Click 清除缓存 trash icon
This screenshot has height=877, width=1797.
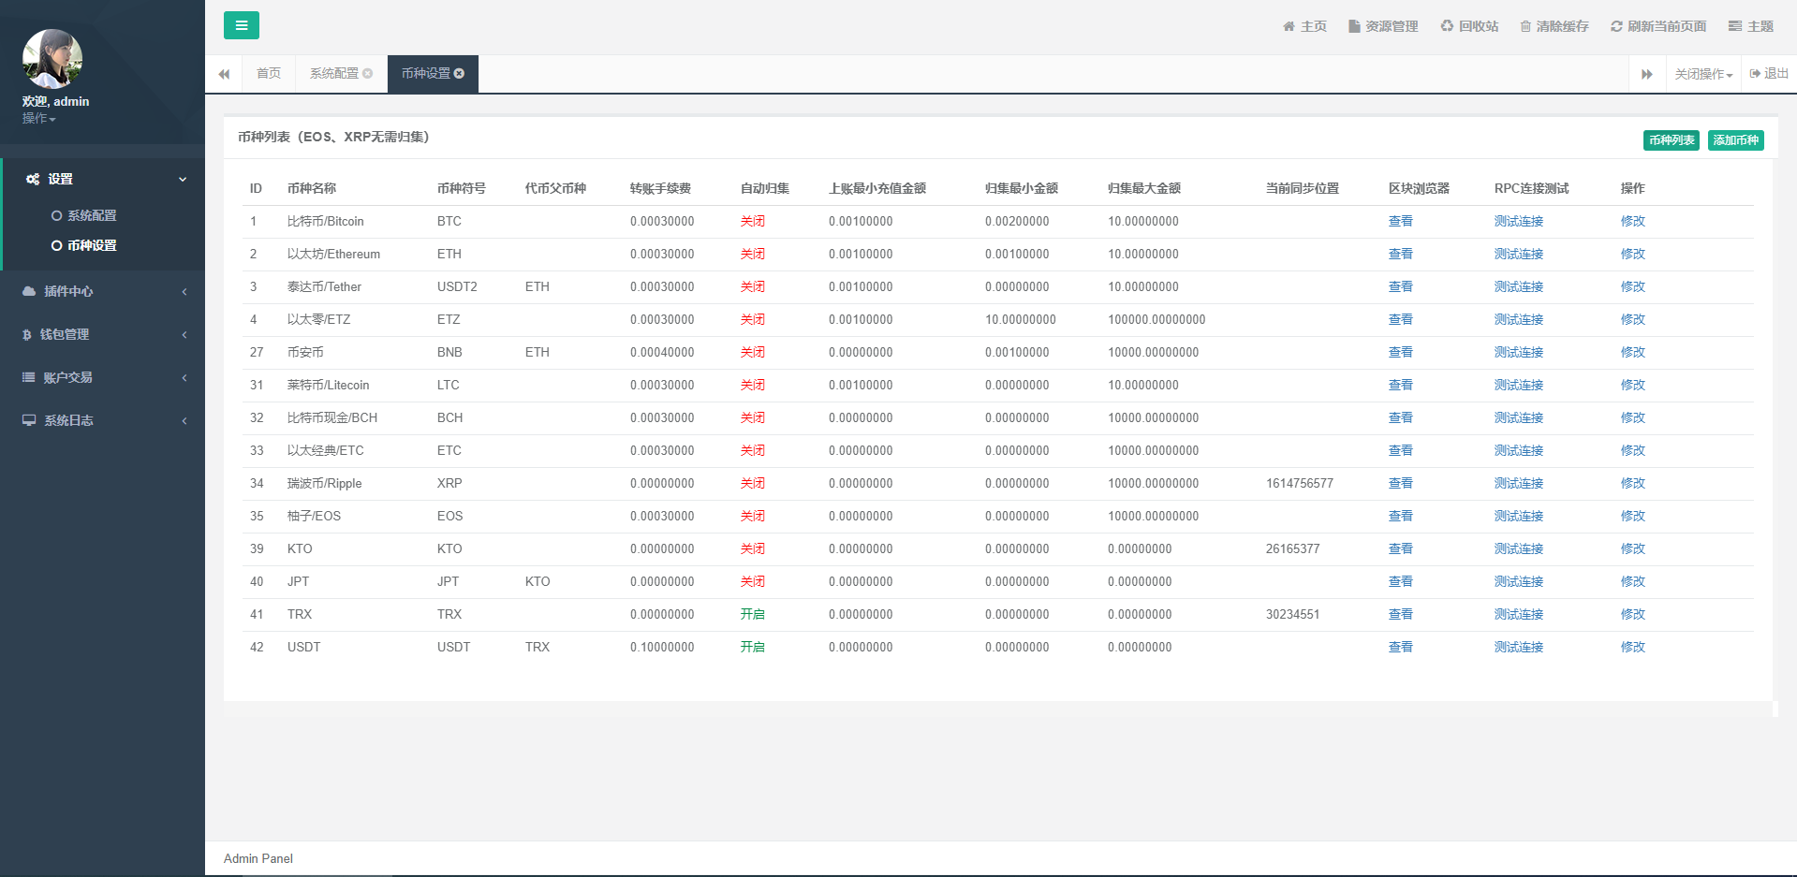point(1554,26)
